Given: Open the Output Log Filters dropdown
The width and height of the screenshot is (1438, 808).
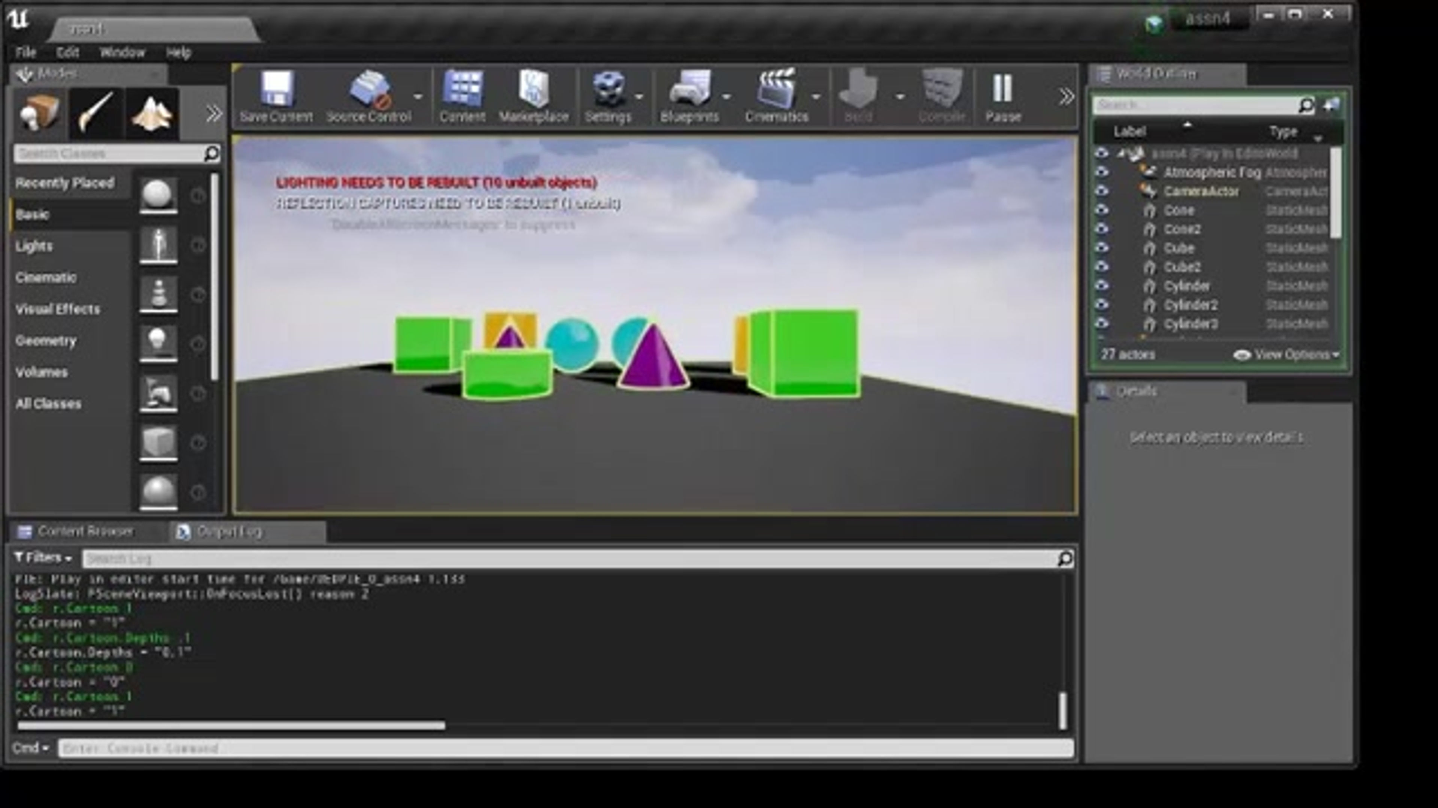Looking at the screenshot, I should point(43,558).
